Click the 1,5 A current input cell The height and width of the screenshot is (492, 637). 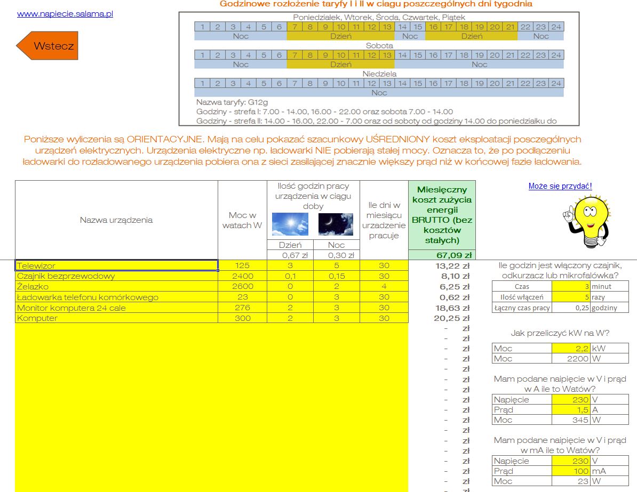[x=570, y=409]
